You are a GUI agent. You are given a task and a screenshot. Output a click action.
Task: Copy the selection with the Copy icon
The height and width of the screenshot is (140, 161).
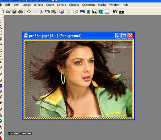[x=47, y=12]
